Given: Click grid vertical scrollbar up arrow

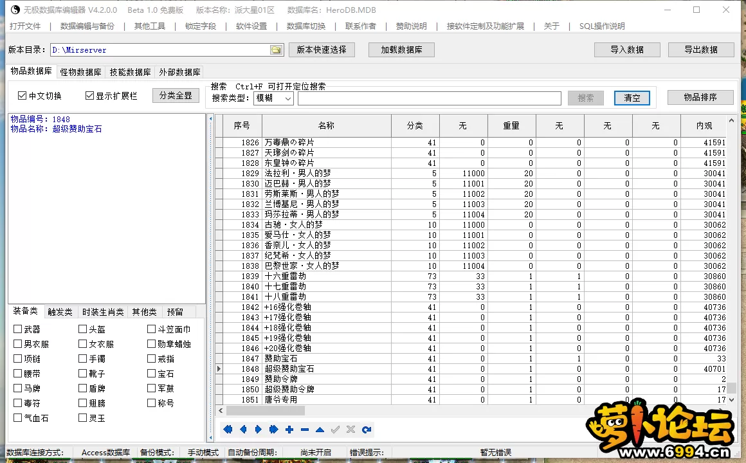Looking at the screenshot, I should [x=732, y=120].
